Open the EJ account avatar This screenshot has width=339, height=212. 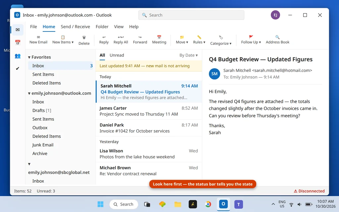pos(275,15)
